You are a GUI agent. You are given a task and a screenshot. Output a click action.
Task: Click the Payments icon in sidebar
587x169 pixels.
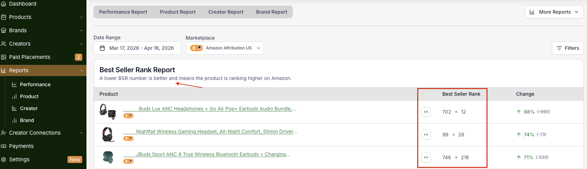4,146
